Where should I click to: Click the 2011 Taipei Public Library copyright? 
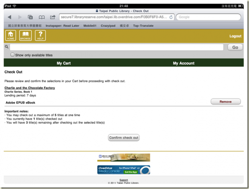click(124, 183)
